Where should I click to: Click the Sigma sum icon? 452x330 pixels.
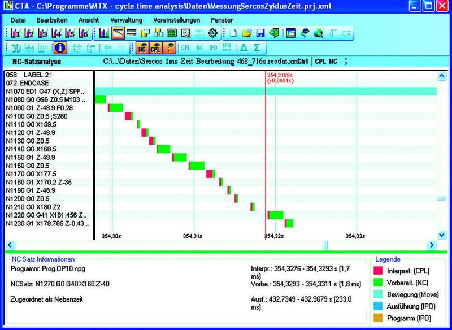(257, 47)
